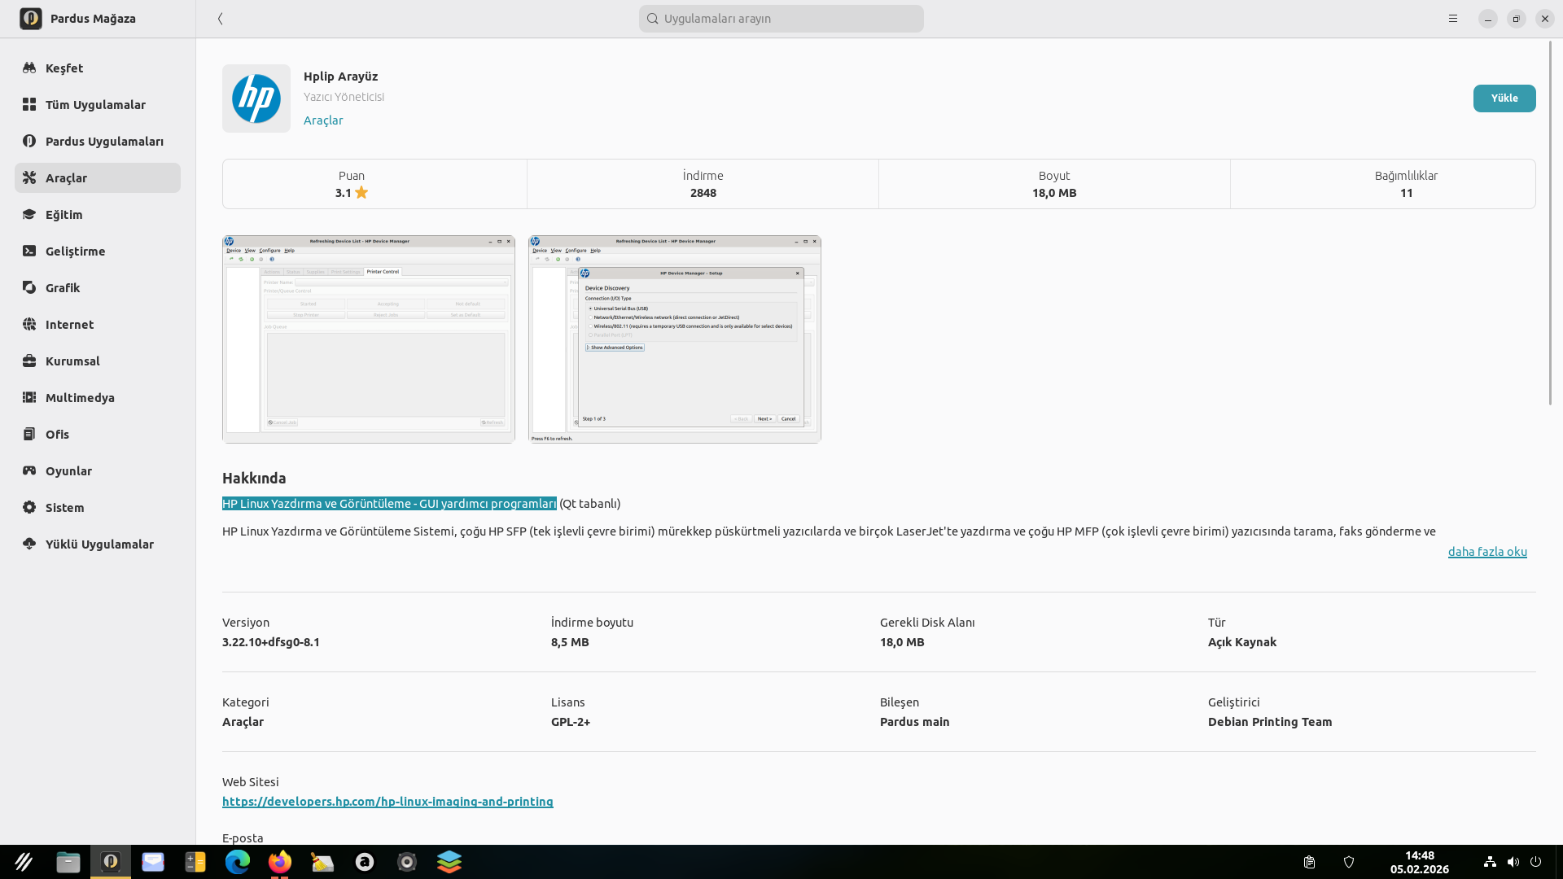Open the file manager from the taskbar
Screen dimensions: 1563x879
(68, 862)
